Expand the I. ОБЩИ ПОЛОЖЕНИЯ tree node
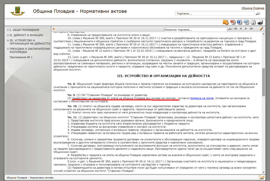Screen dimensions: 270x181 pyautogui.click(x=8, y=30)
